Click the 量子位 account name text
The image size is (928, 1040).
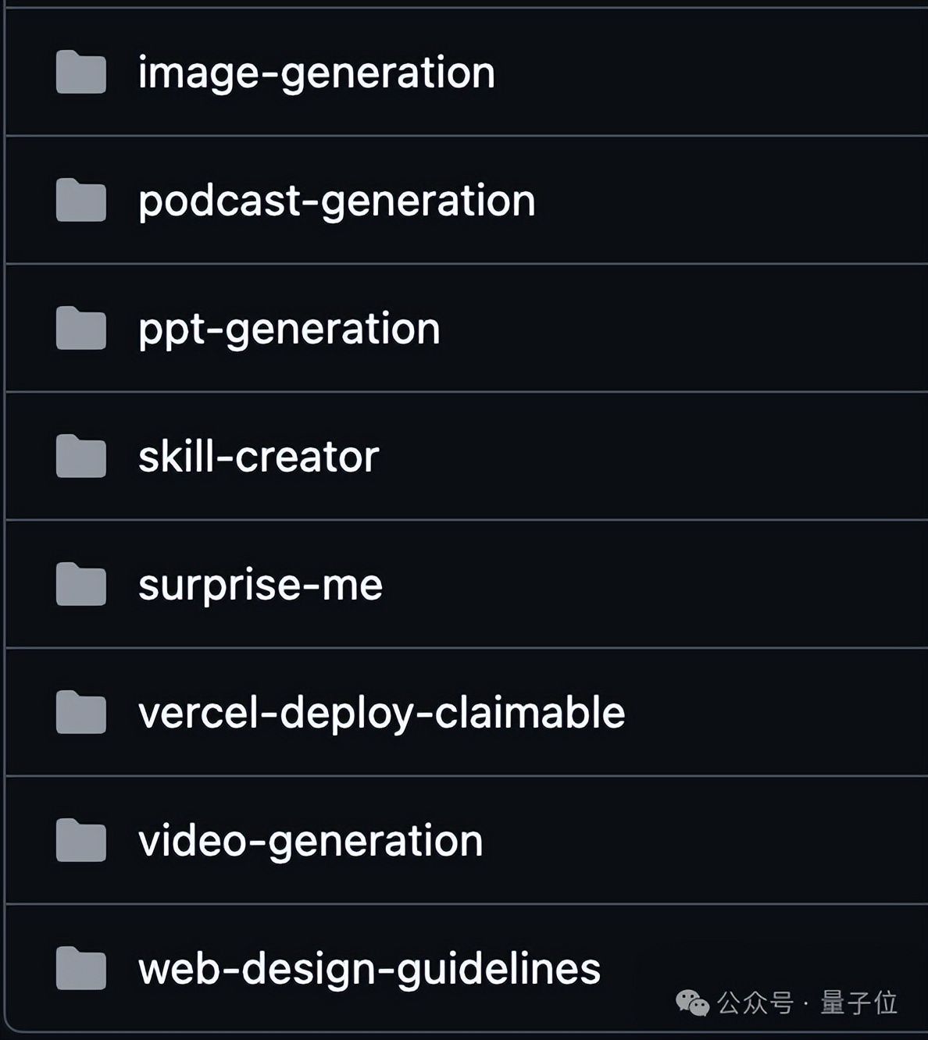pos(858,1003)
